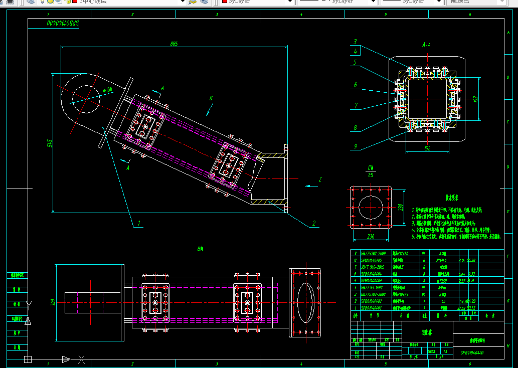Select balloon number 1 under the main view
The width and height of the screenshot is (518, 368).
pos(139,223)
